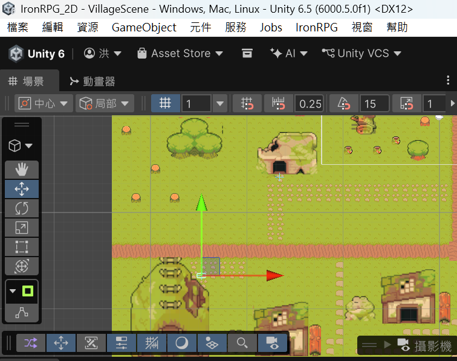Open the cube tool-context dropdown in overlay

point(21,145)
